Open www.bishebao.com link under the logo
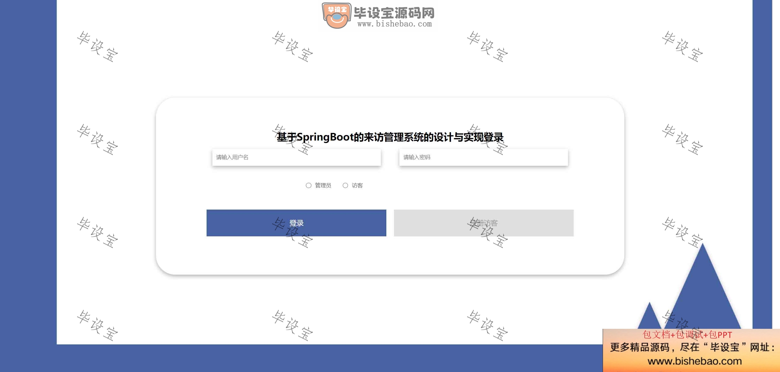 tap(395, 24)
